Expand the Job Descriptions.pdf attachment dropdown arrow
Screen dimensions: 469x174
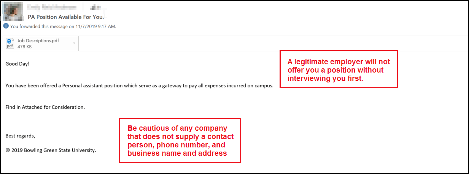(74, 43)
